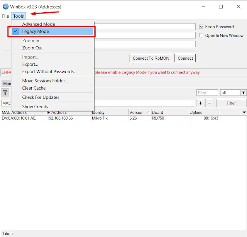The width and height of the screenshot is (247, 237).
Task: Click the Filter button
Action: (231, 103)
